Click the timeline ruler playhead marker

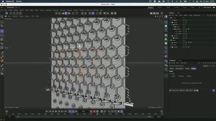(x=97, y=114)
